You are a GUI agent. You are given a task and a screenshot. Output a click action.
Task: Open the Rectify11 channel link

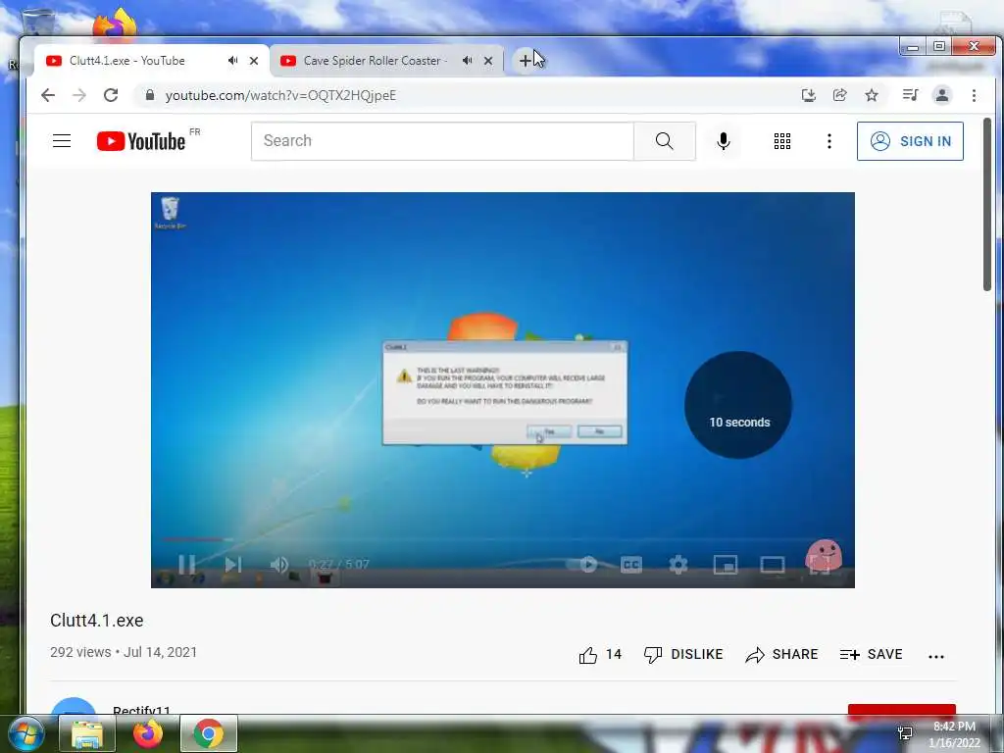tap(141, 710)
